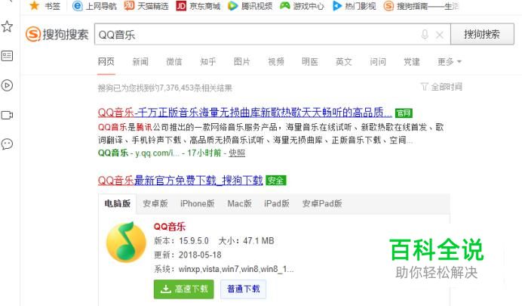
Task: Open the sidebar camera recording icon
Action: [x=7, y=115]
